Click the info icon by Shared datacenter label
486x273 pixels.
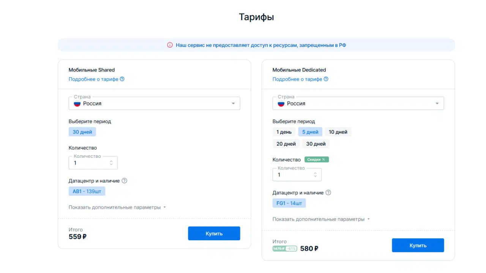[124, 181]
